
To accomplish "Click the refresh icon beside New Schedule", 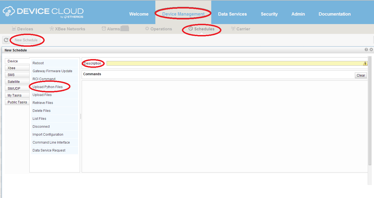I will (6, 40).
